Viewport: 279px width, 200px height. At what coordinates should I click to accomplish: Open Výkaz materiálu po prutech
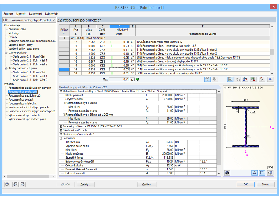click(x=24, y=115)
